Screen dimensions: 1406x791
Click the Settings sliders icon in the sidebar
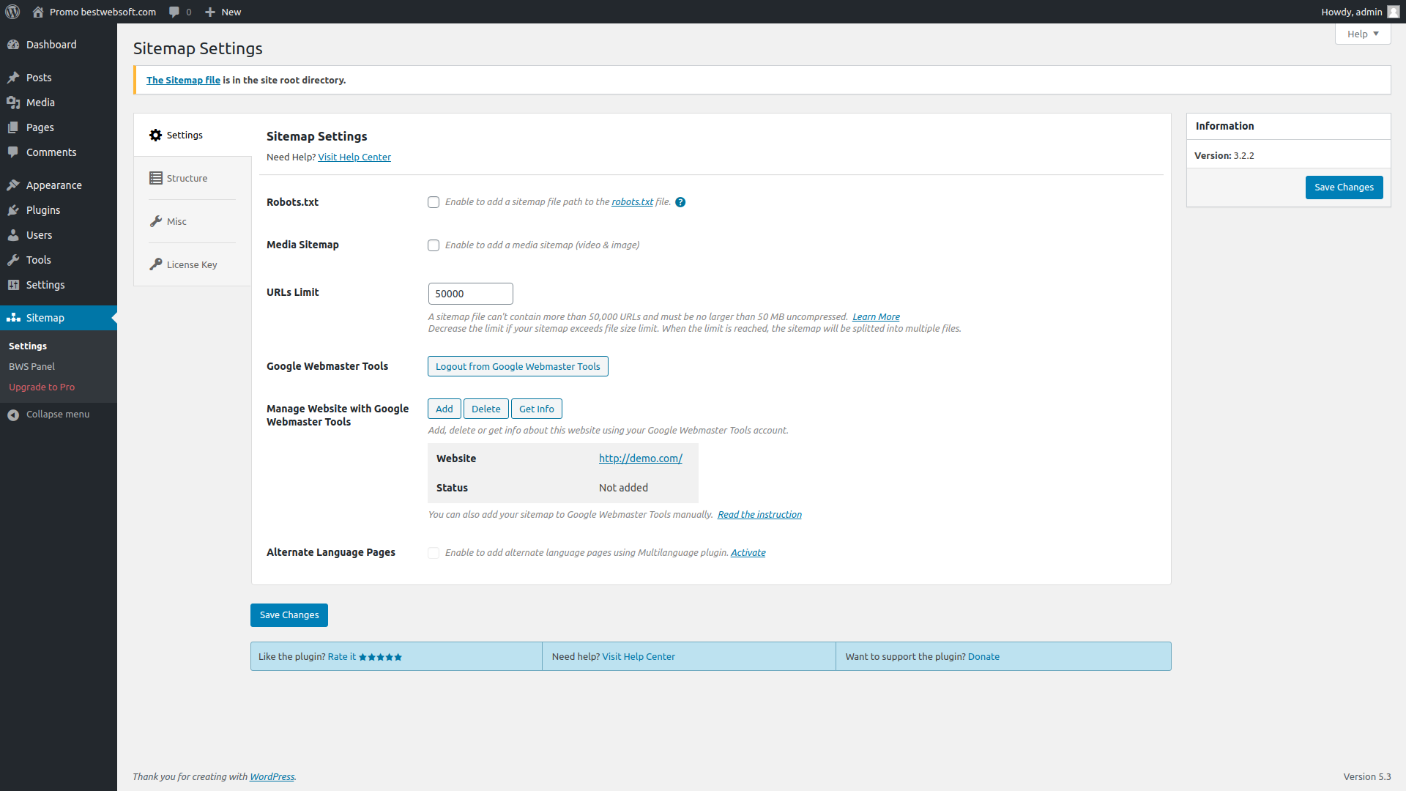[13, 285]
